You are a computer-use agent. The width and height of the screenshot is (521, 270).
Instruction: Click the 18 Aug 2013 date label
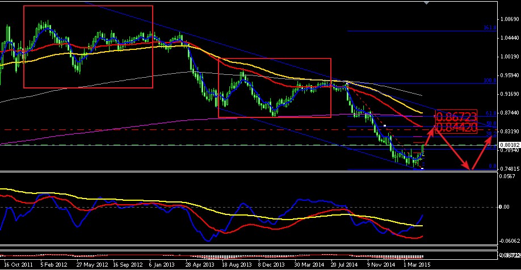click(x=237, y=265)
